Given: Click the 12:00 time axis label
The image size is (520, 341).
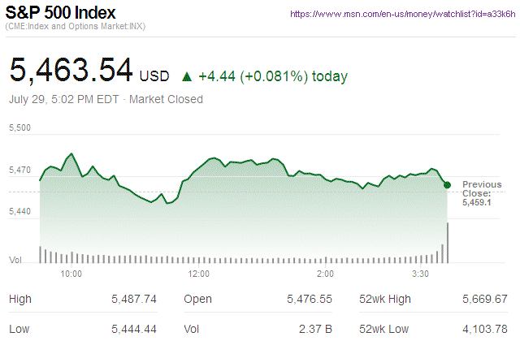Looking at the screenshot, I should click(x=199, y=274).
